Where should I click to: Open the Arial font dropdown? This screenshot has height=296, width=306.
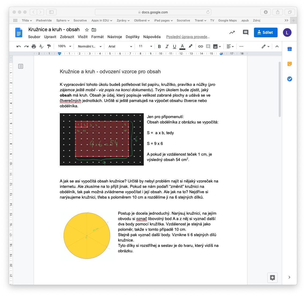pos(120,46)
